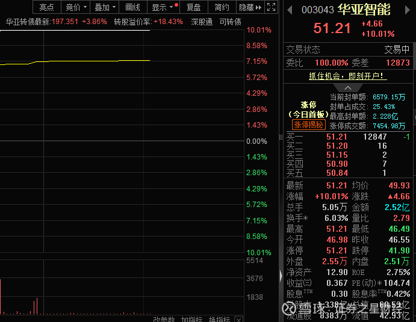The image size is (416, 322).
Task: Click the 总手 value 5.05万
Action: coord(335,207)
